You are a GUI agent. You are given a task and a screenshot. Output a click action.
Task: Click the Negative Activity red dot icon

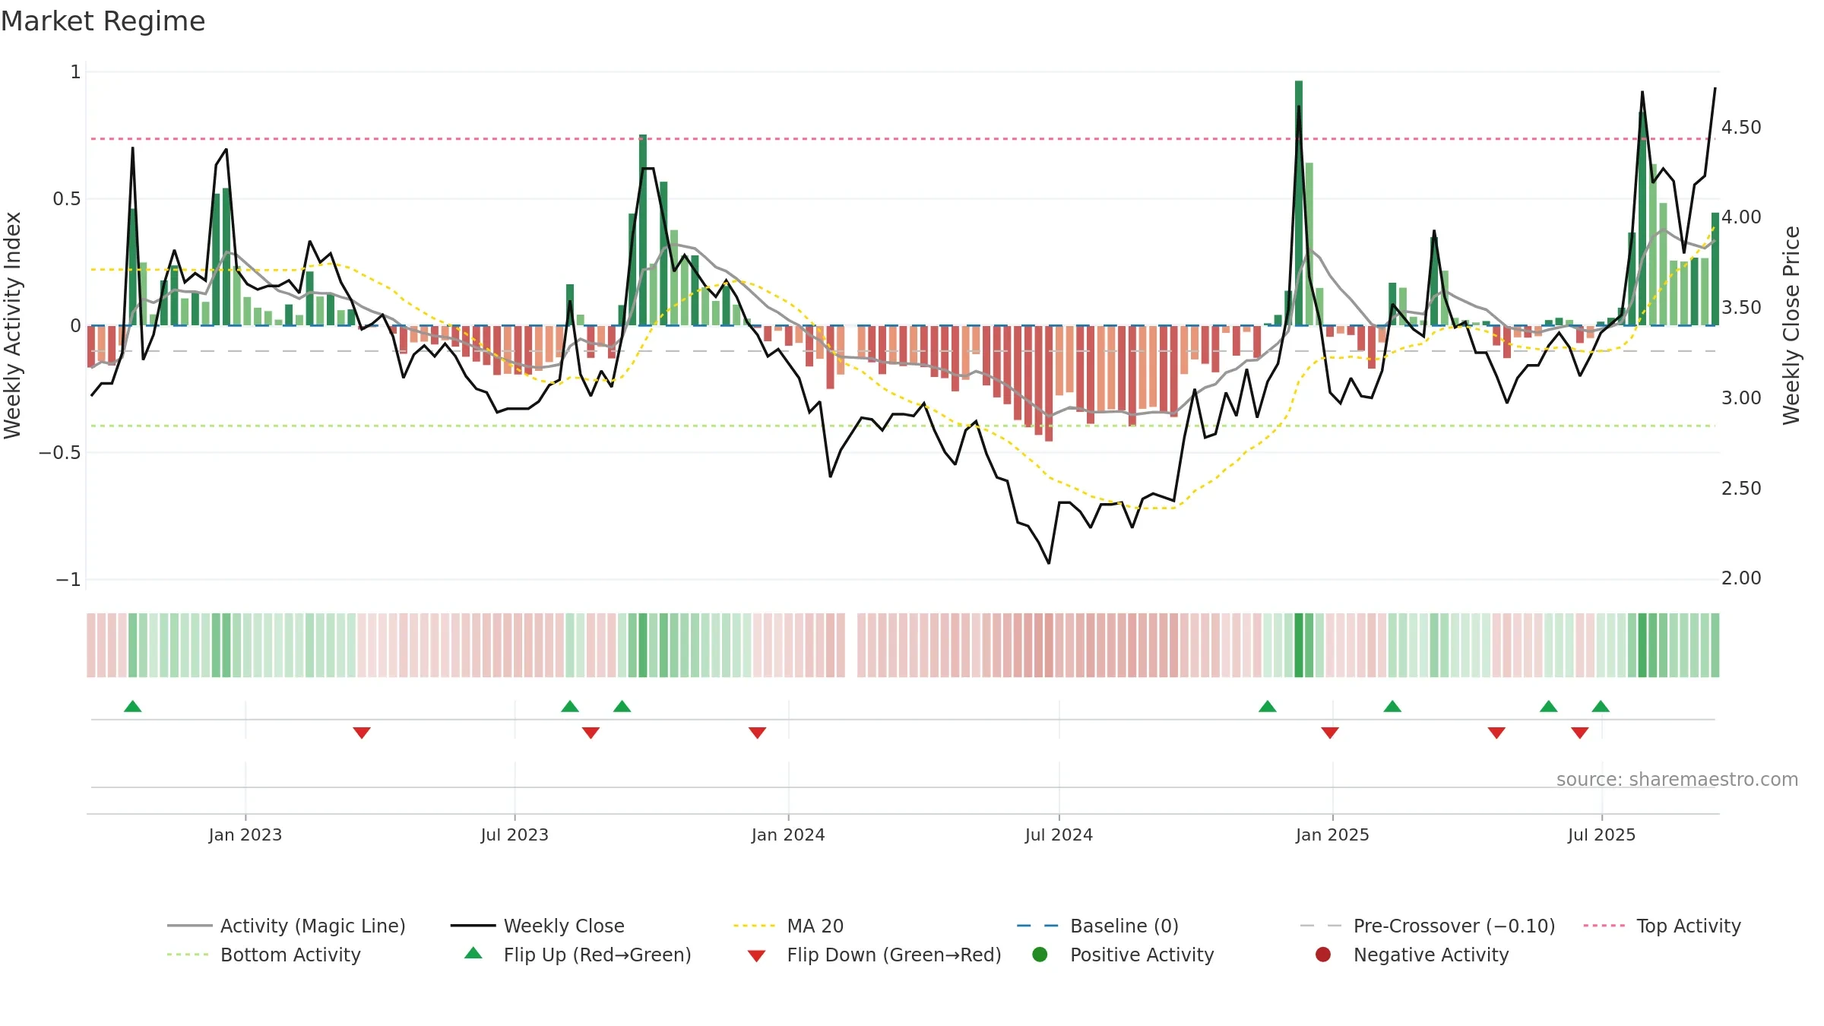click(x=1323, y=955)
